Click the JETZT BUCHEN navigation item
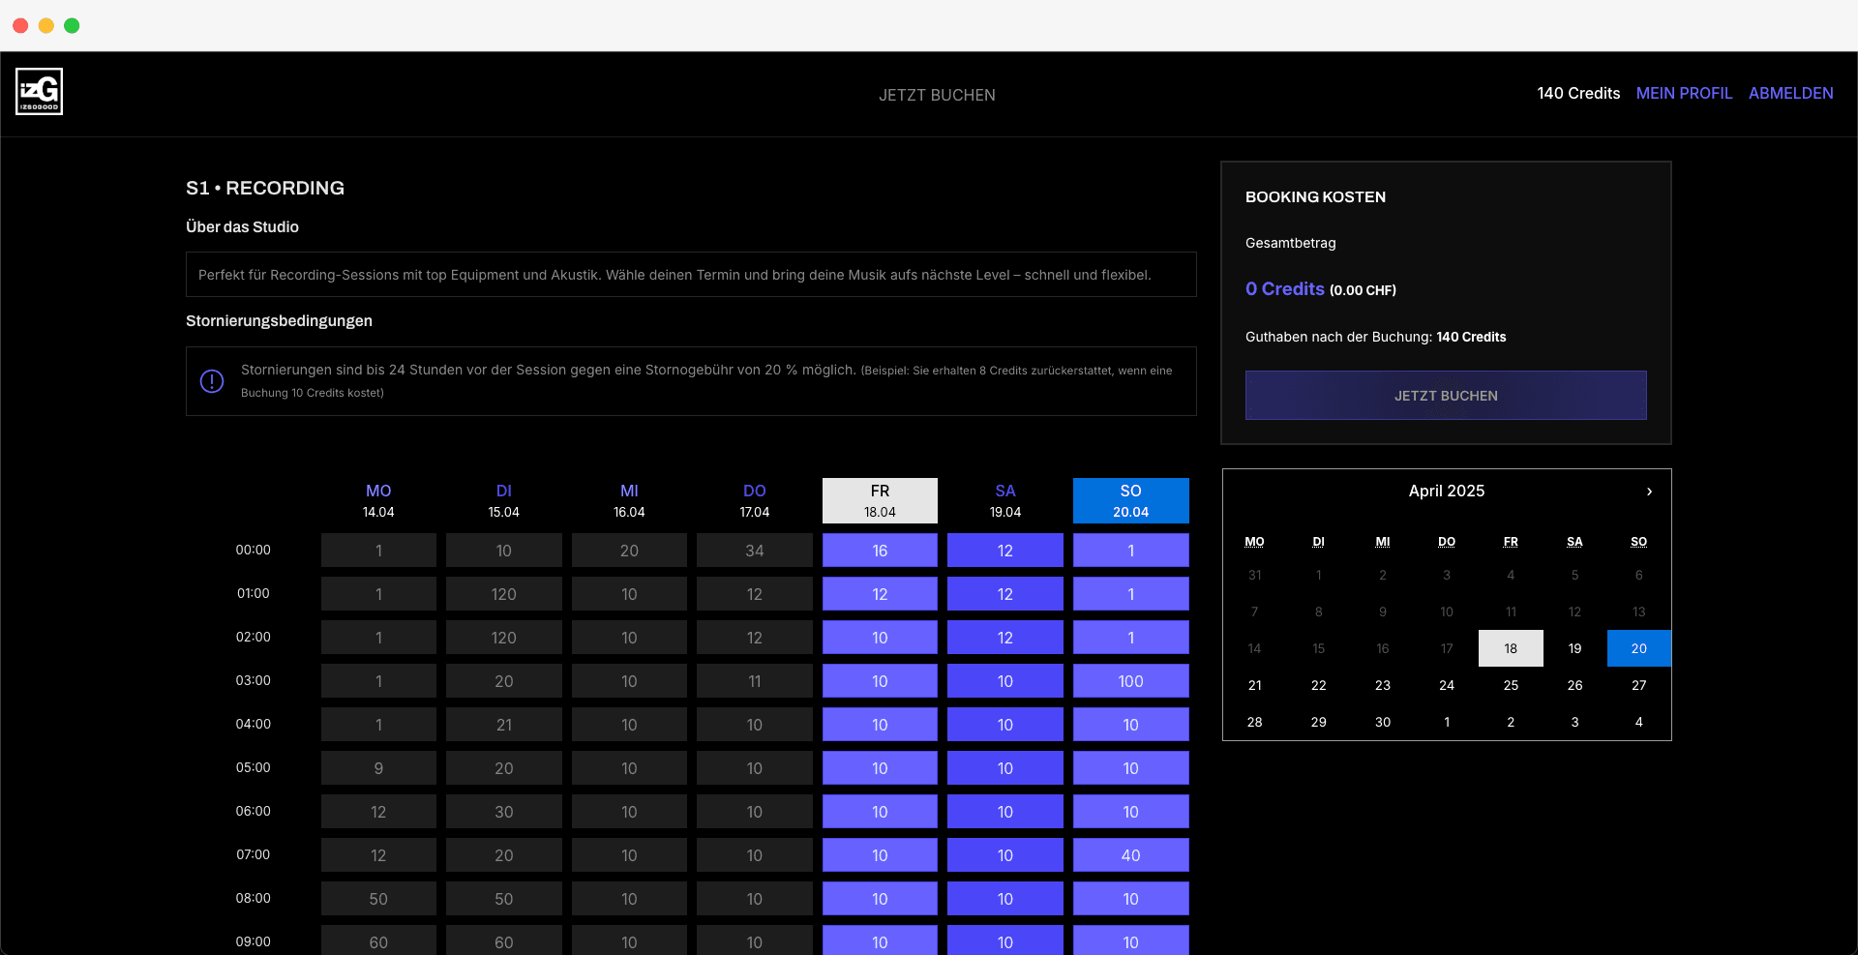Image resolution: width=1858 pixels, height=955 pixels. [937, 95]
